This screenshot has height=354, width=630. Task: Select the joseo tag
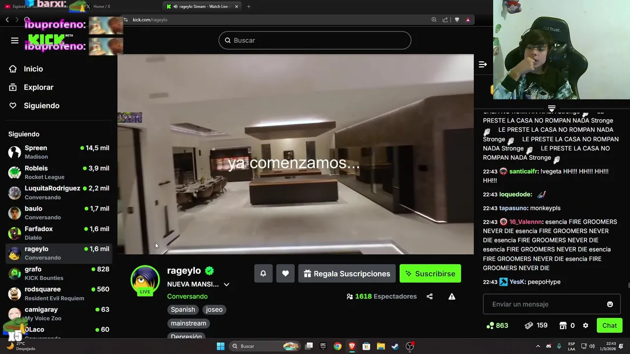click(214, 309)
